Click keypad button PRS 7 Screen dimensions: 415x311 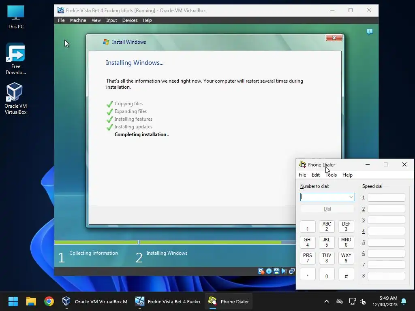tap(308, 258)
